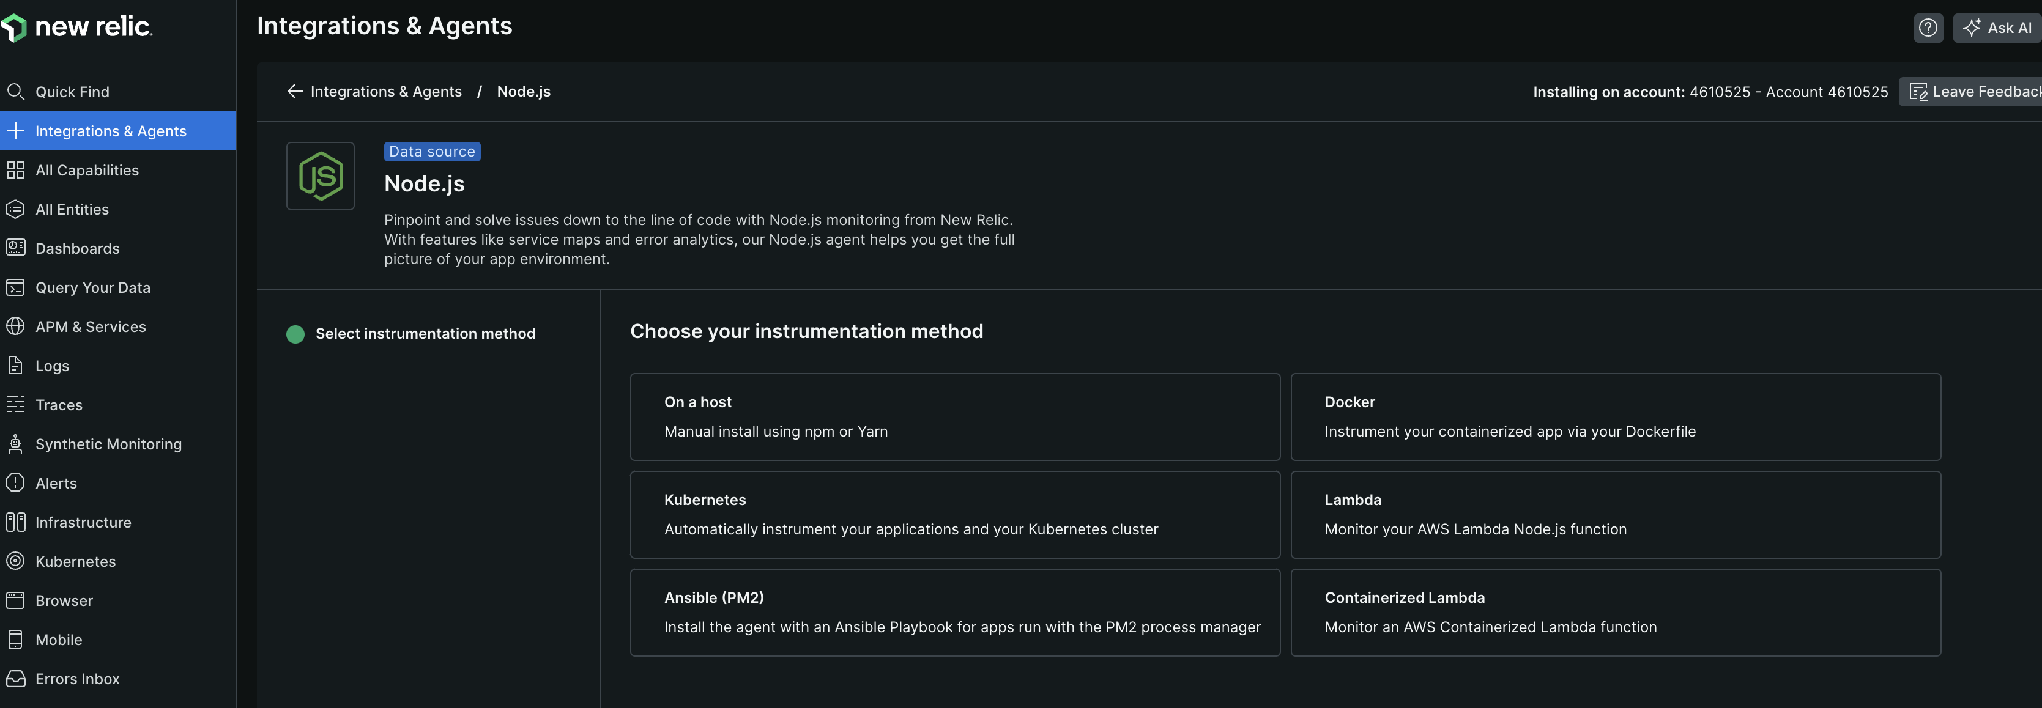Open help via question mark icon
Viewport: 2042px width, 708px height.
click(x=1928, y=28)
